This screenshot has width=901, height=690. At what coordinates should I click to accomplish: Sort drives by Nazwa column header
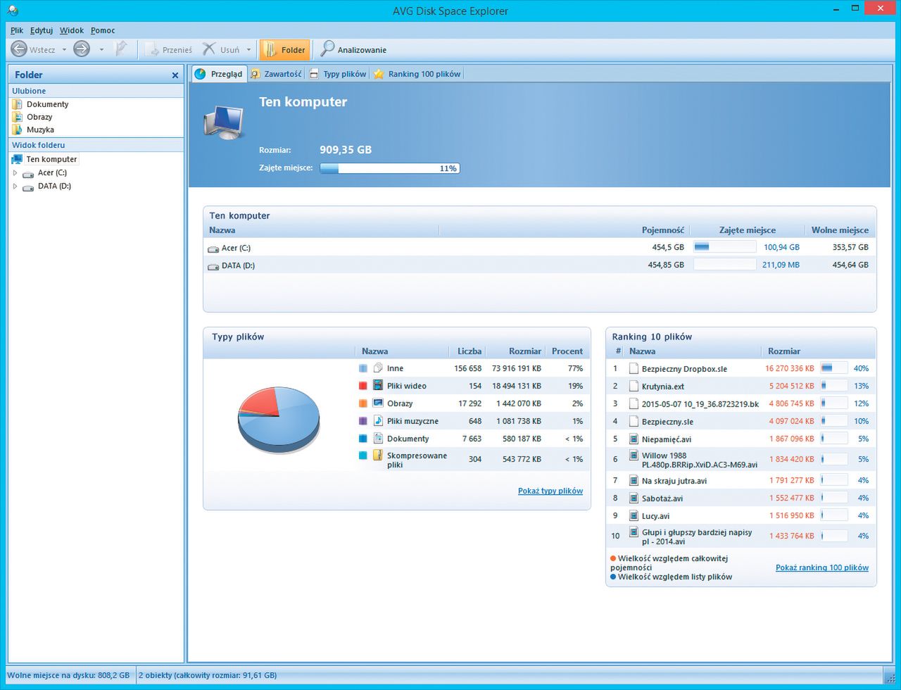[x=222, y=230]
